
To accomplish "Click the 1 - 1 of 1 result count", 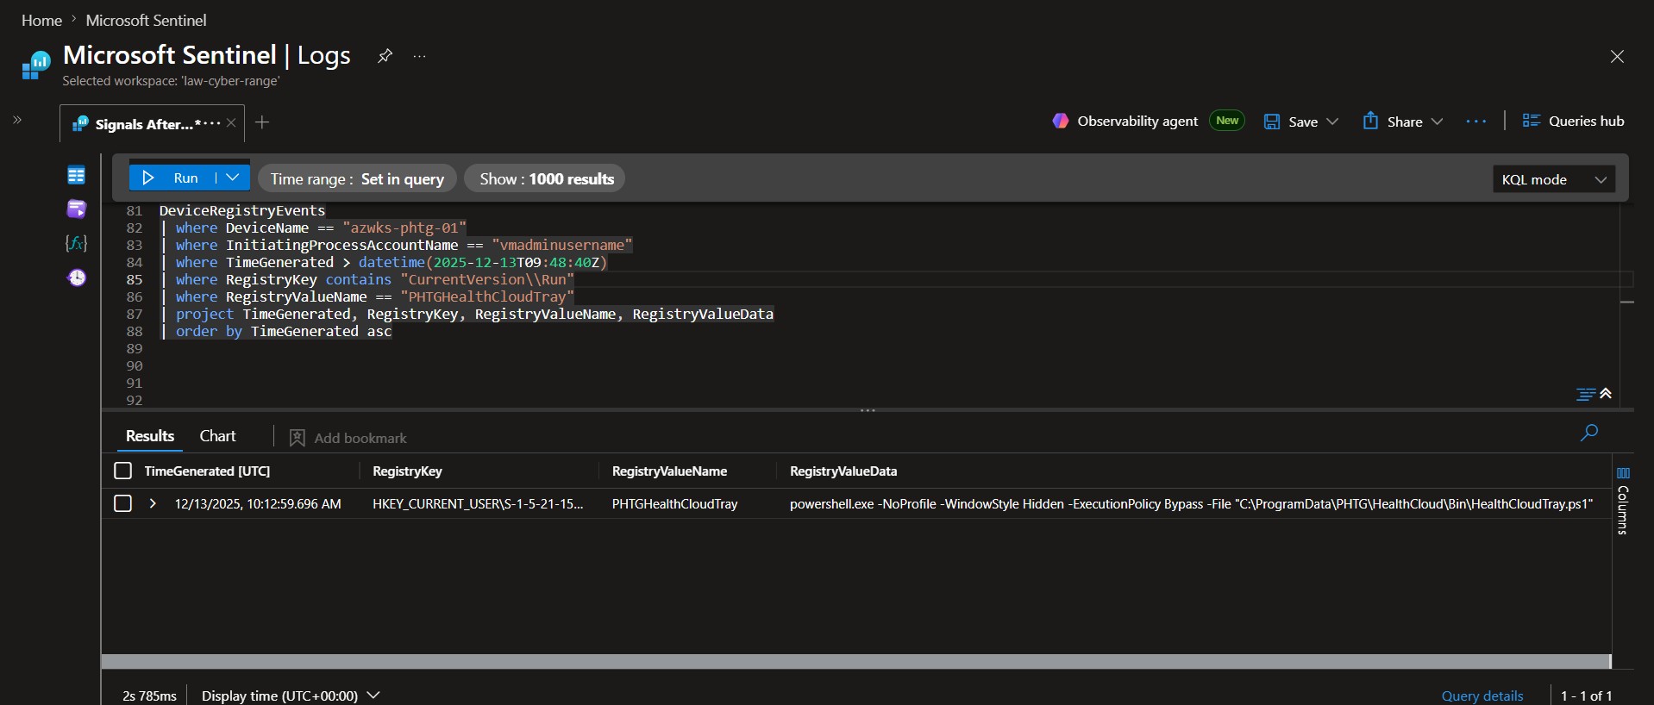I will pos(1586,696).
